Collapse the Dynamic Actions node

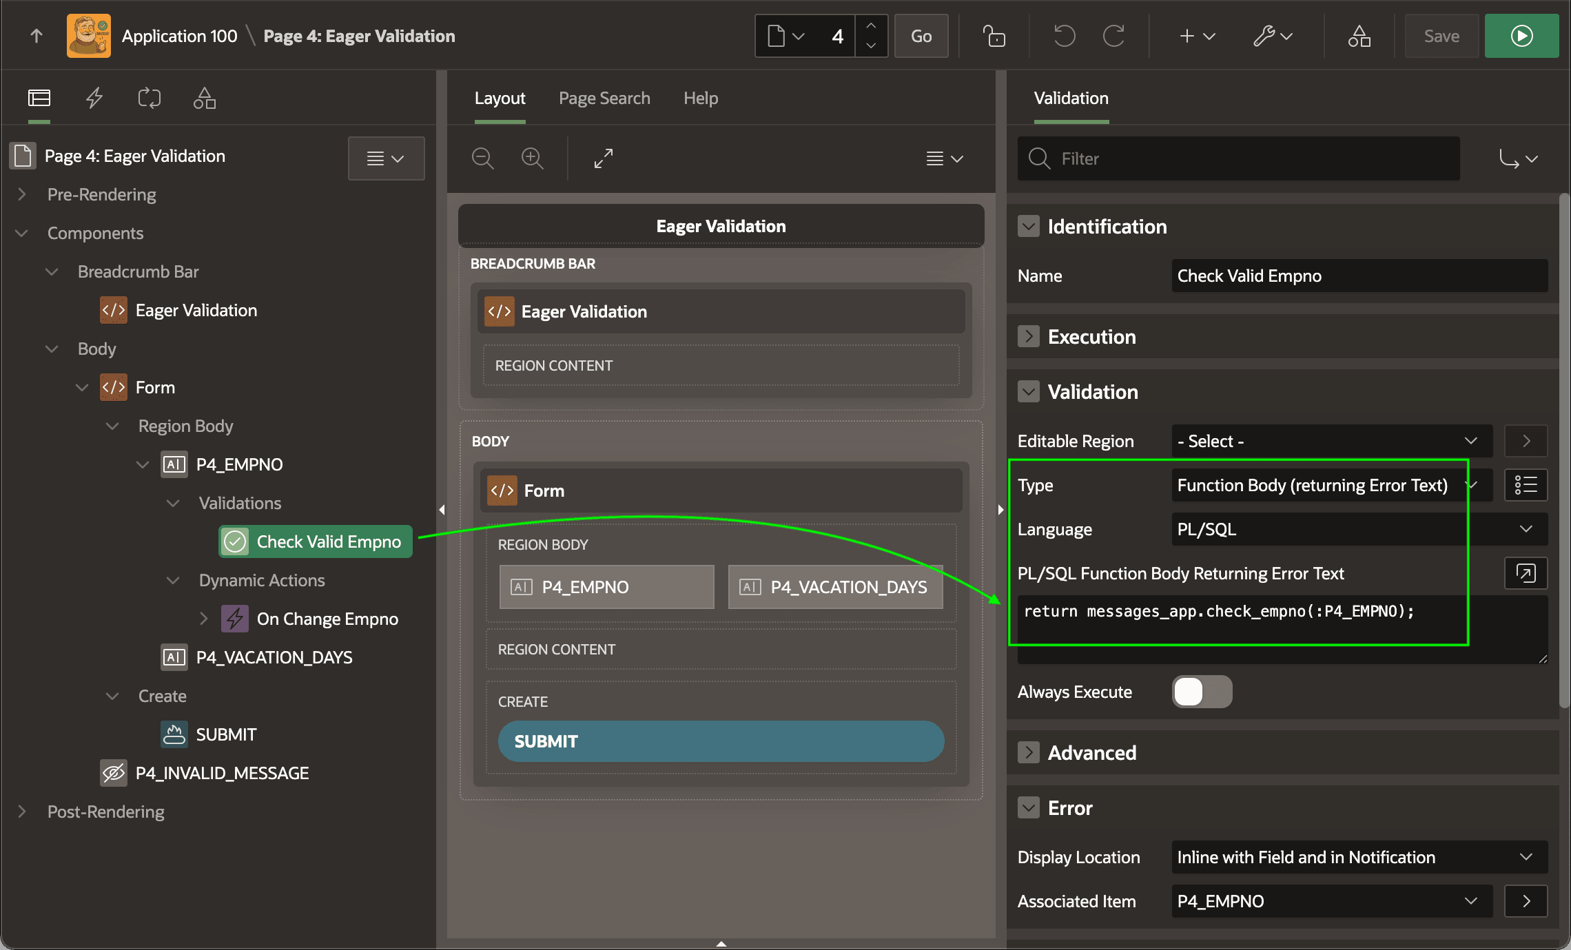[173, 580]
